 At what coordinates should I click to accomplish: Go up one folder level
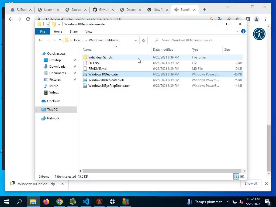[x=60, y=40]
